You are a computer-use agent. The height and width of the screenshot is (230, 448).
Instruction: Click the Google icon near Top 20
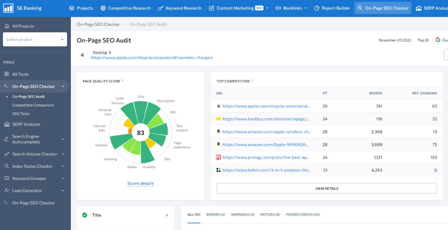pos(438,40)
